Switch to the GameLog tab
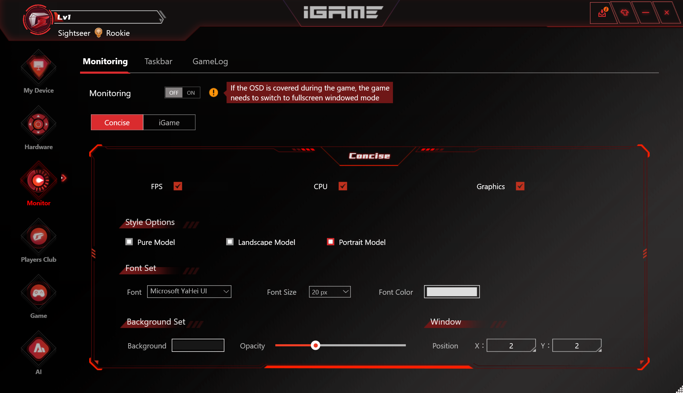Image resolution: width=683 pixels, height=393 pixels. [210, 61]
